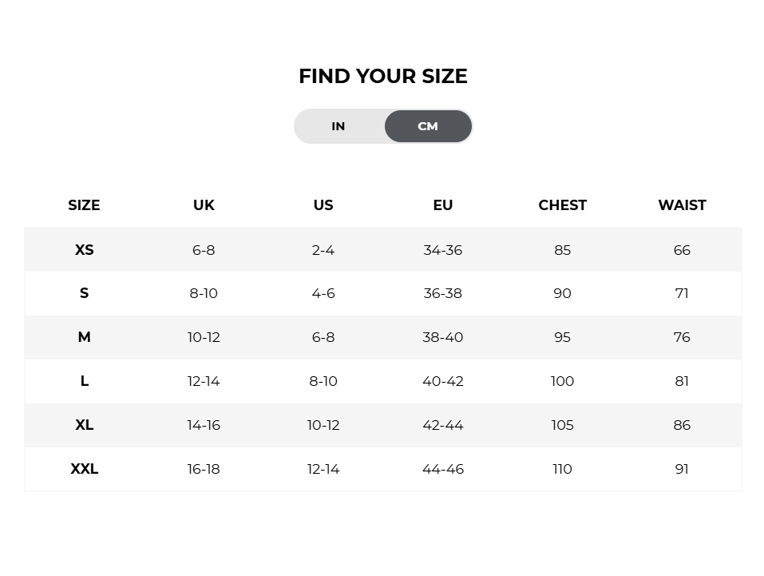Click the 38-40 EU size cell

[443, 337]
